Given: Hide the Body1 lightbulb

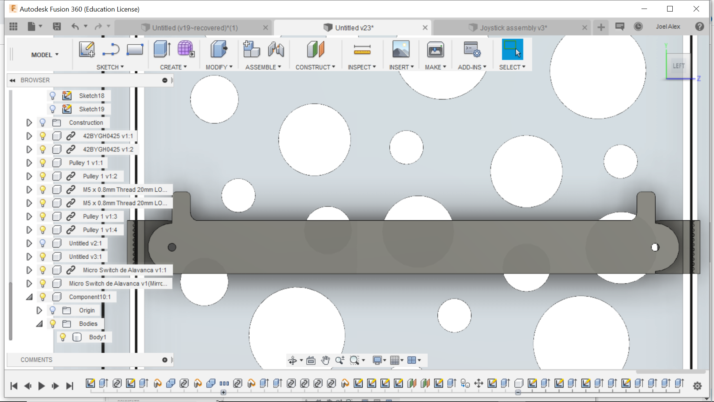Looking at the screenshot, I should [x=62, y=337].
